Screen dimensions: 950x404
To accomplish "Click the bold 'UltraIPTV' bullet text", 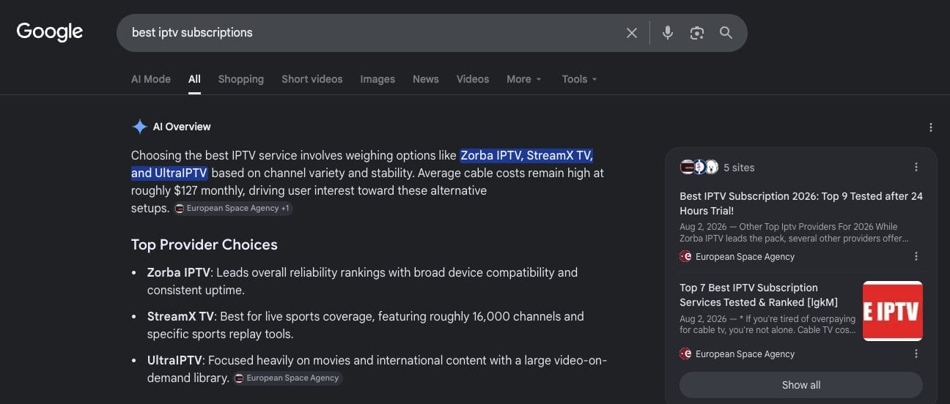I will pyautogui.click(x=176, y=360).
